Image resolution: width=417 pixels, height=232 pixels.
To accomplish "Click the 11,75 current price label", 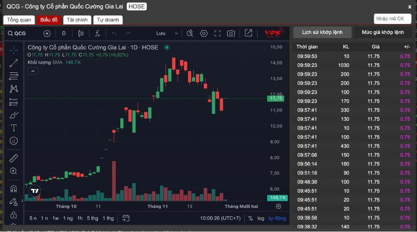I will coord(276,99).
